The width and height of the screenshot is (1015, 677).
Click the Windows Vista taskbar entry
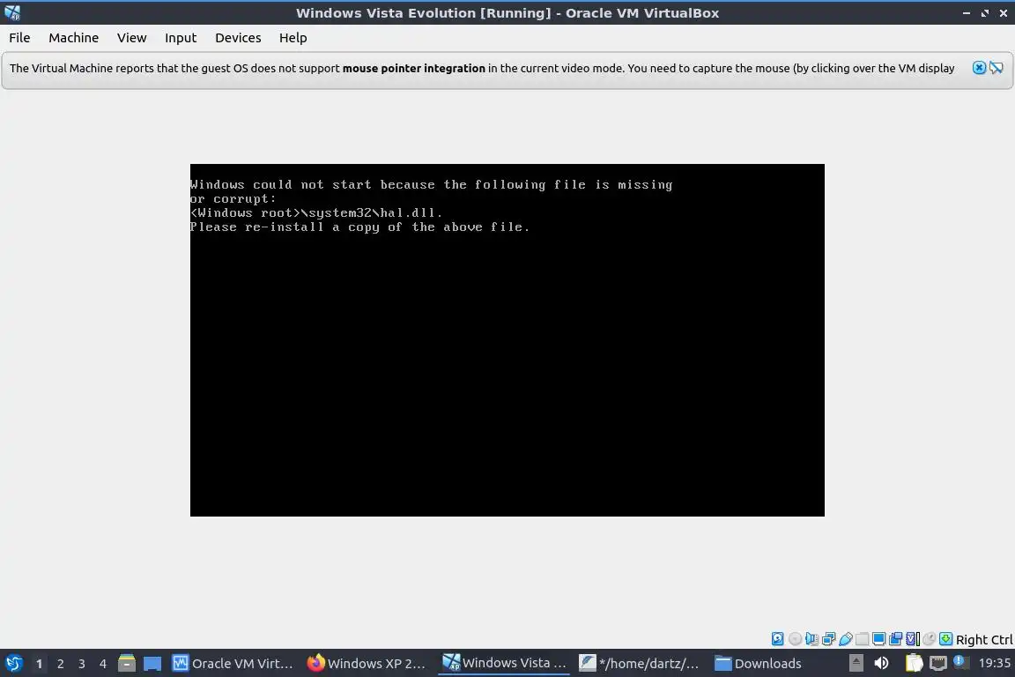click(x=504, y=663)
